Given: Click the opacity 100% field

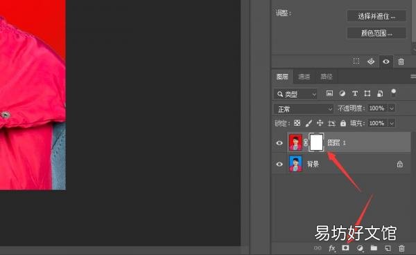Looking at the screenshot, I should [376, 108].
